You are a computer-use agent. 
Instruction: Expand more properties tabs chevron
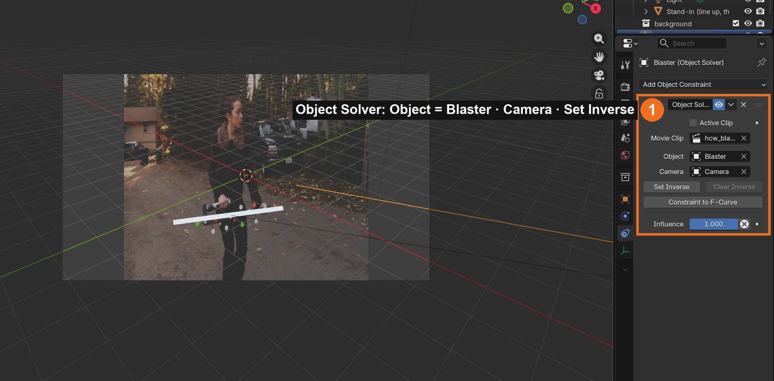625,269
